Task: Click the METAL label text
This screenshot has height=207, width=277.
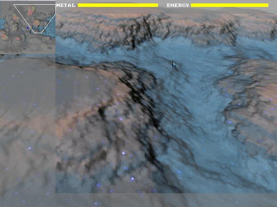Action: coord(66,5)
